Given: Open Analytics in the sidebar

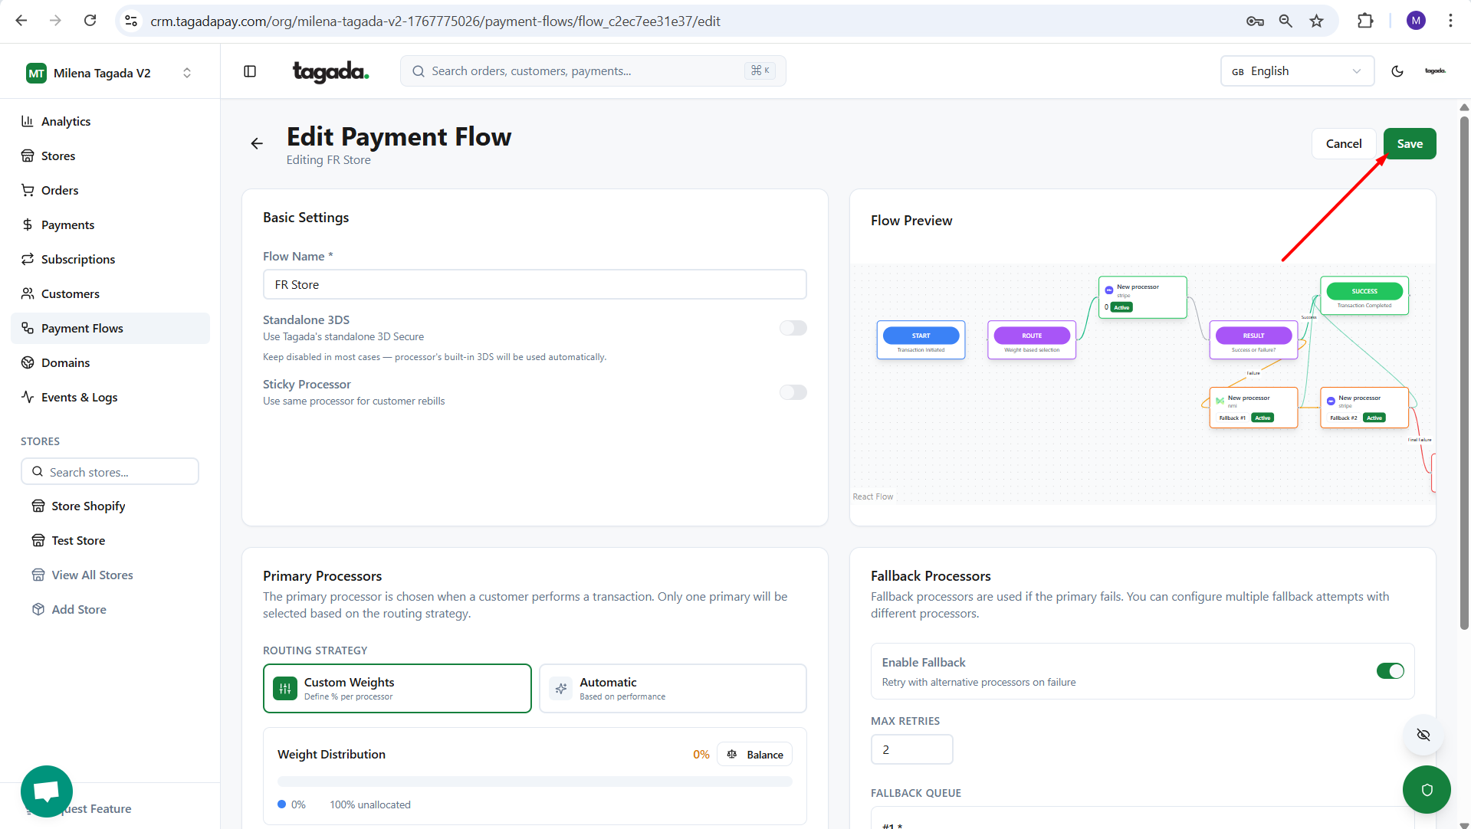Looking at the screenshot, I should 66,121.
